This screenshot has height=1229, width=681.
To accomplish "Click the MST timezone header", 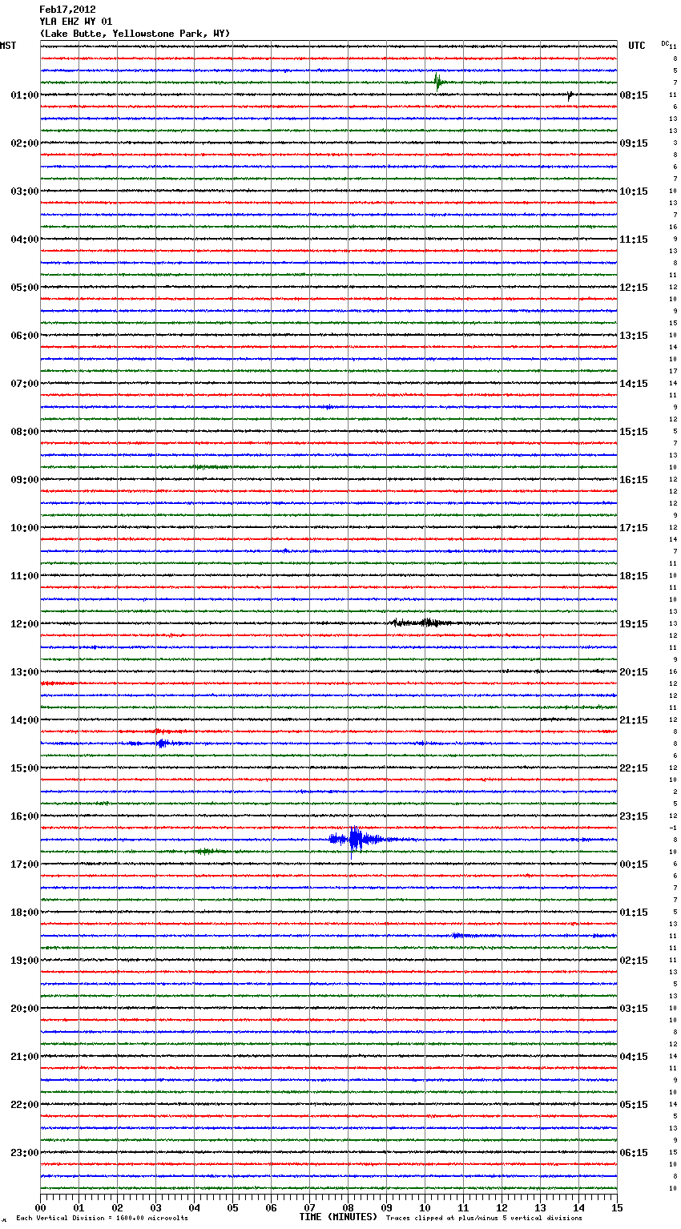I will [x=8, y=46].
